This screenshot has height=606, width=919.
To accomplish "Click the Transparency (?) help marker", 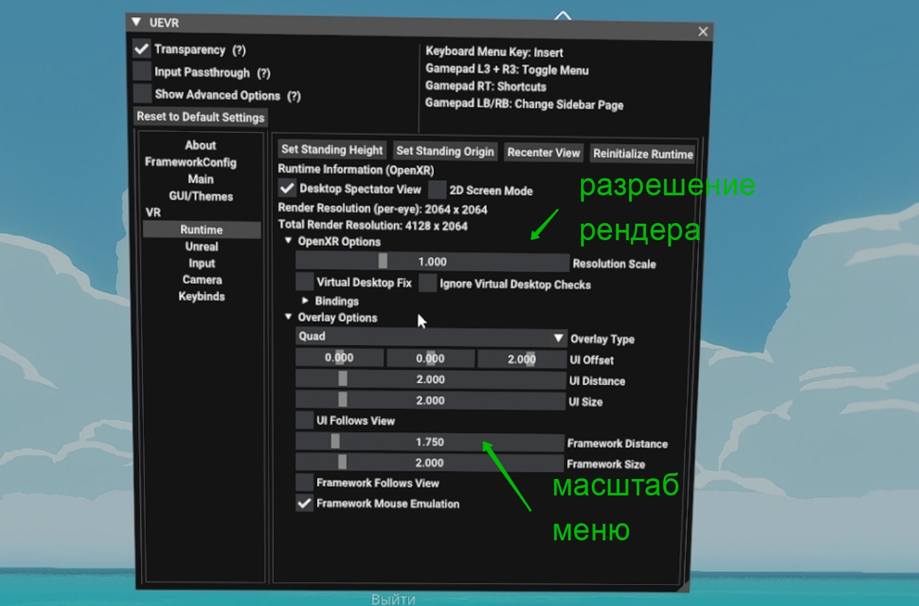I will tap(239, 50).
